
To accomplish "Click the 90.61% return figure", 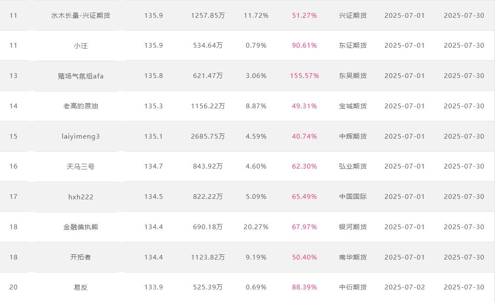I will tap(304, 45).
